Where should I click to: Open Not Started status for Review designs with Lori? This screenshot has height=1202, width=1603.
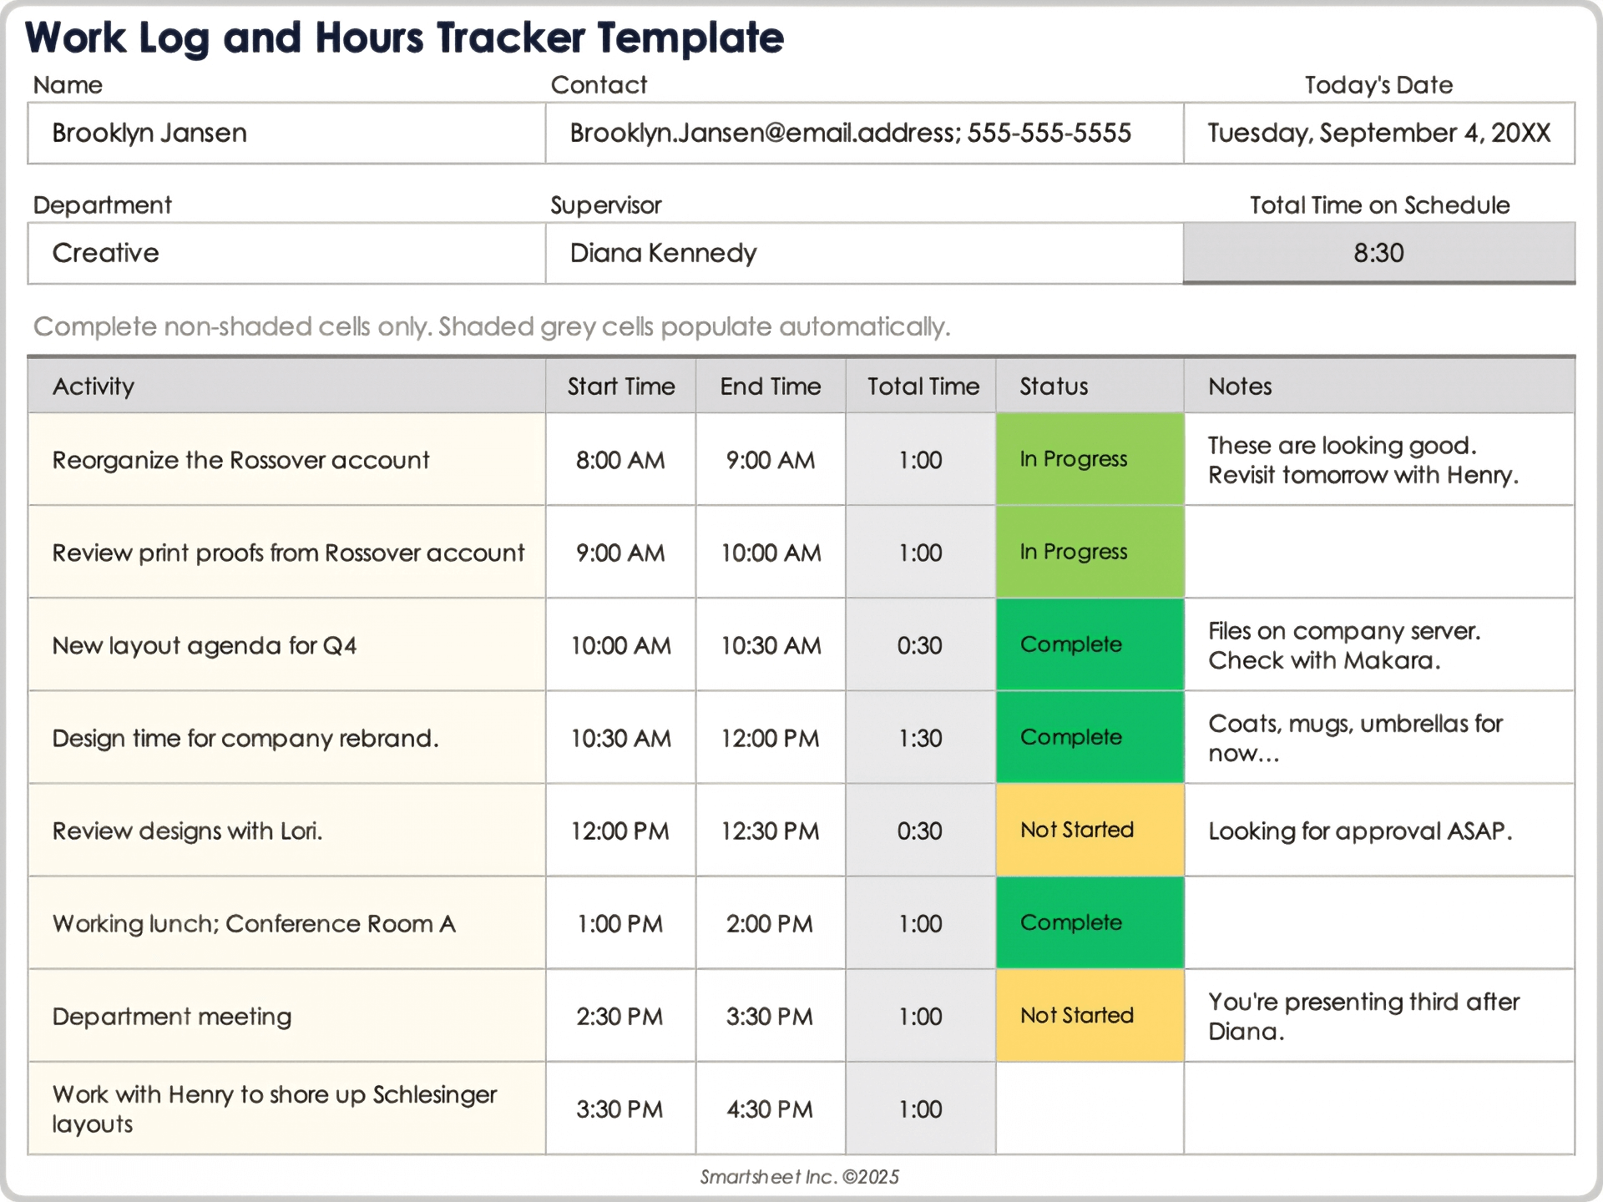tap(1089, 830)
